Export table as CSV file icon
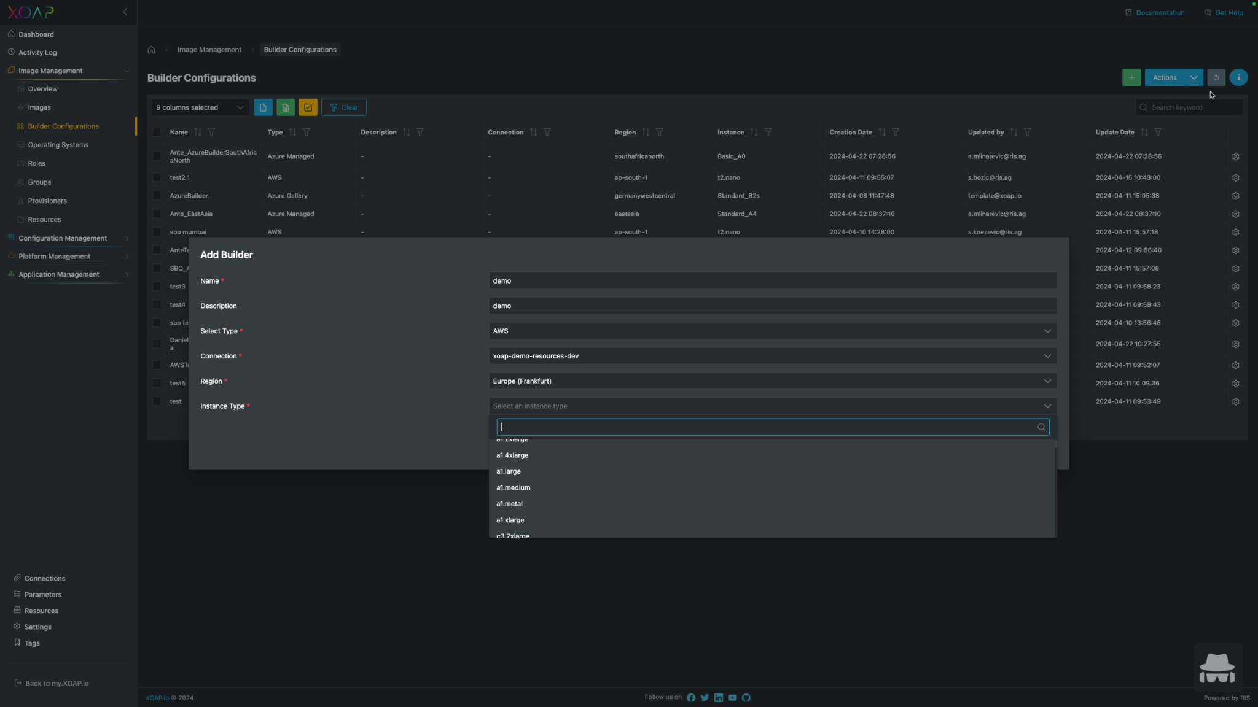 coord(263,107)
